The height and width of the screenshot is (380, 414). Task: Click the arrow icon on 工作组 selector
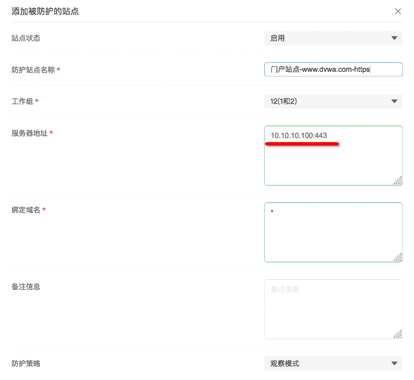394,101
